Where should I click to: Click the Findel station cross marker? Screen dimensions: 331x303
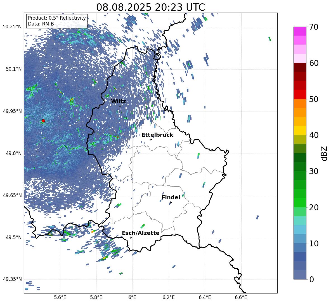pos(171,202)
